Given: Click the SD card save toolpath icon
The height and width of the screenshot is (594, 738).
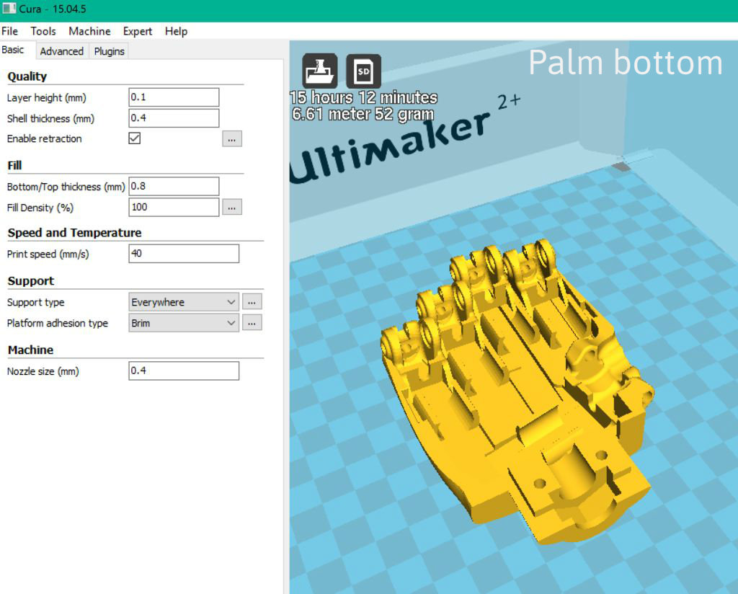Looking at the screenshot, I should (363, 71).
